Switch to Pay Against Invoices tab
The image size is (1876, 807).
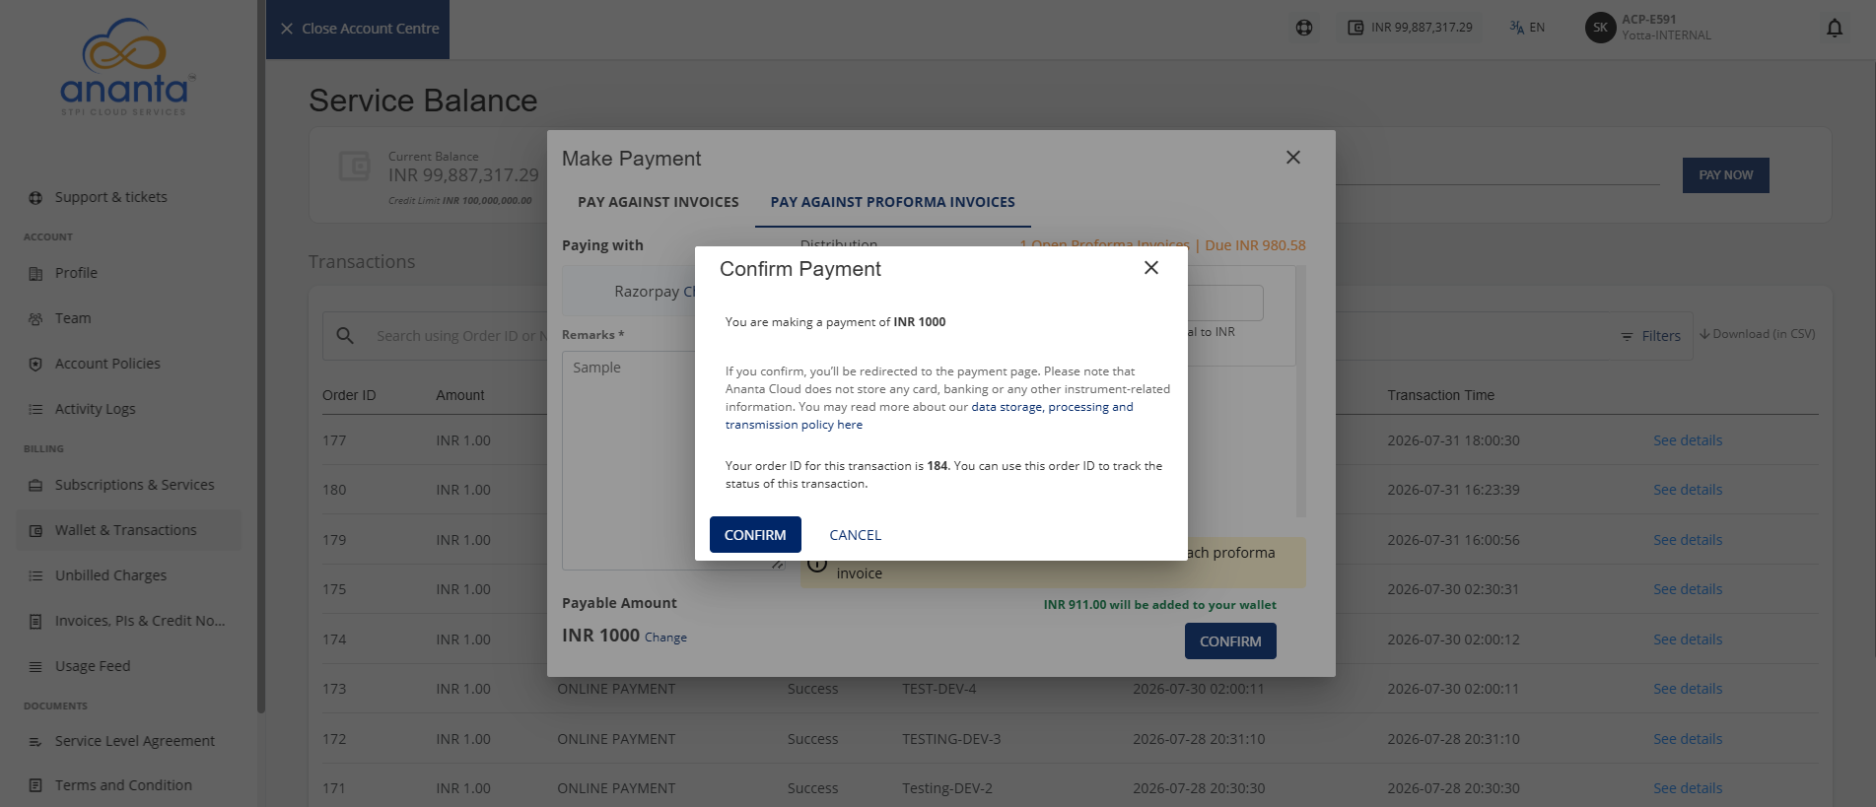659,202
